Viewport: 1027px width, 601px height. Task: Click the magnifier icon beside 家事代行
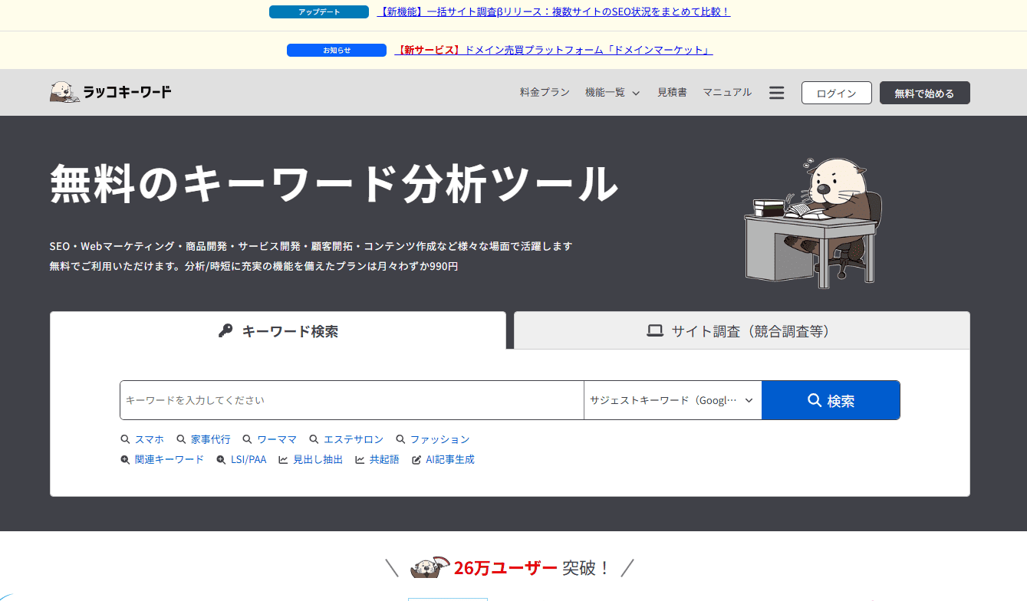(x=181, y=439)
